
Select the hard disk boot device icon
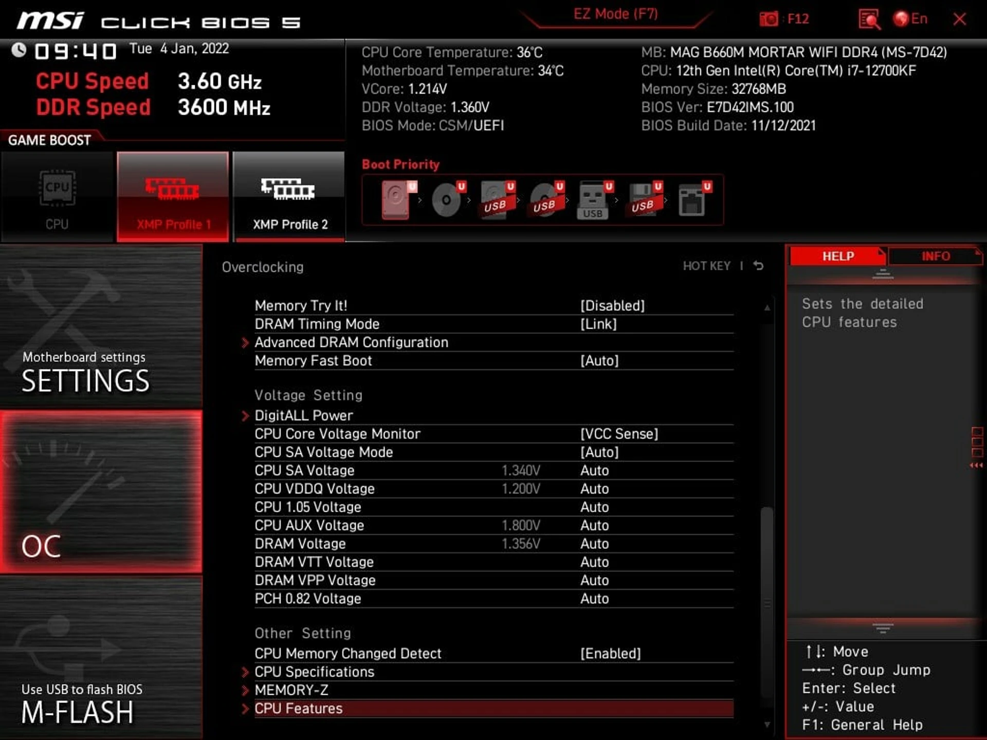[398, 199]
